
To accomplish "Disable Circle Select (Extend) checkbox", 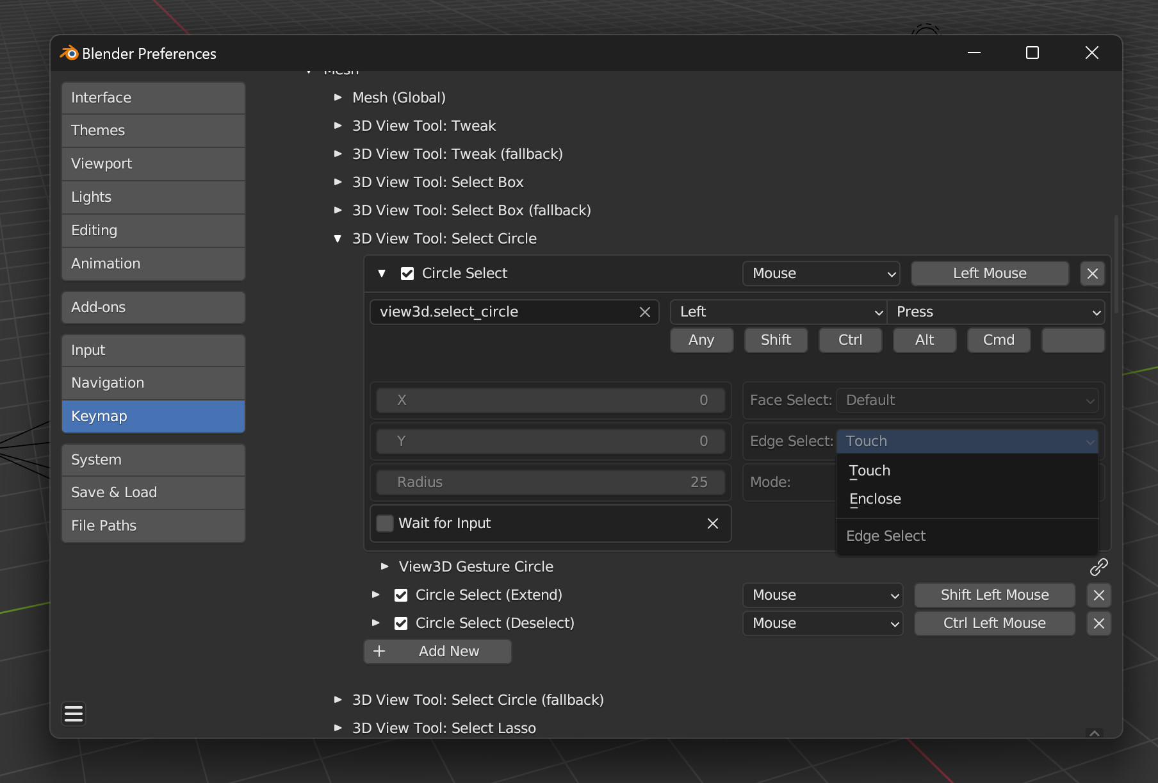I will (401, 595).
